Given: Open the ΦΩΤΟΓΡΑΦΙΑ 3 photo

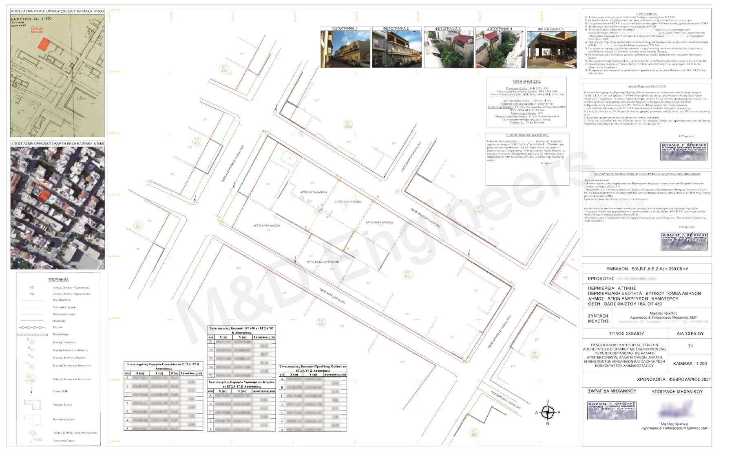Looking at the screenshot, I should point(449,49).
